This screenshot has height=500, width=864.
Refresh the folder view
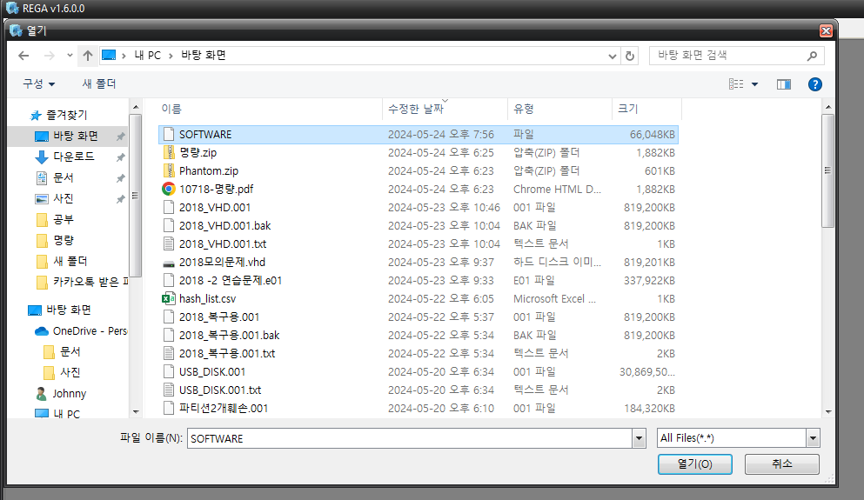(630, 56)
